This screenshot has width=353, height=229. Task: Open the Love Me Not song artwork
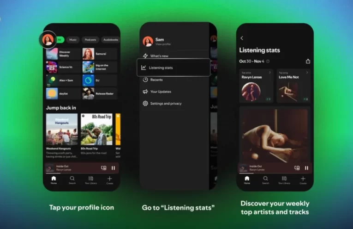(x=289, y=92)
